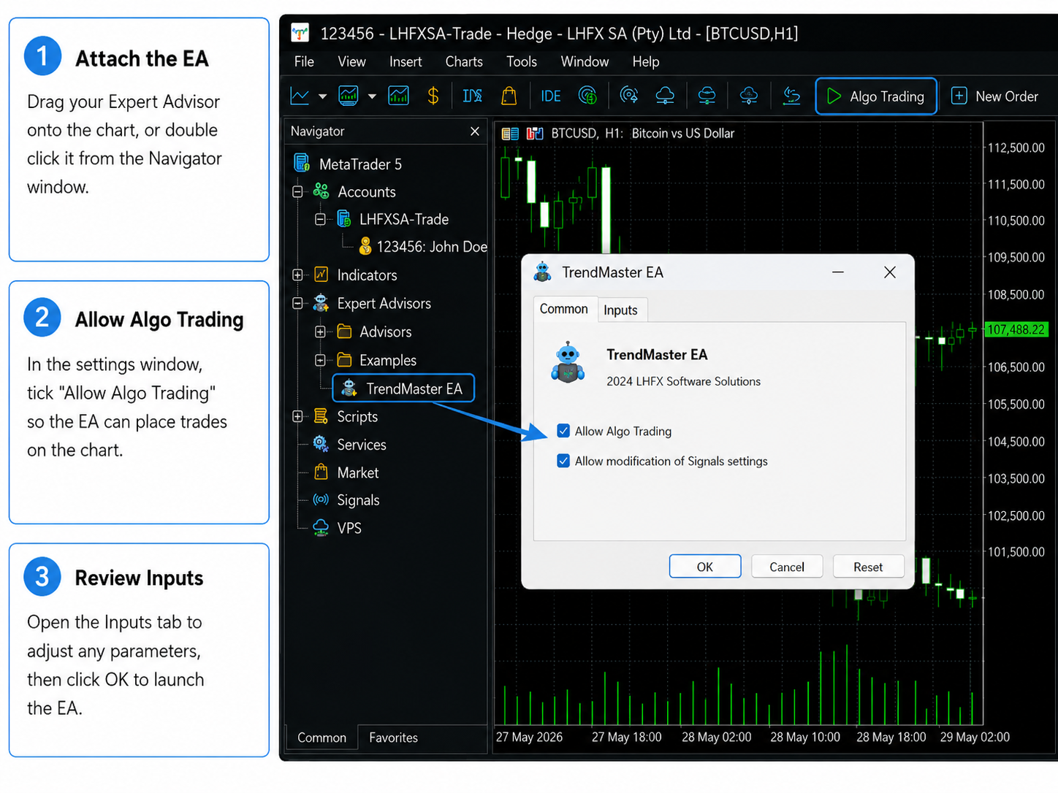Untick the Allow Algo Trading checkbox
The image size is (1058, 793).
pos(563,431)
